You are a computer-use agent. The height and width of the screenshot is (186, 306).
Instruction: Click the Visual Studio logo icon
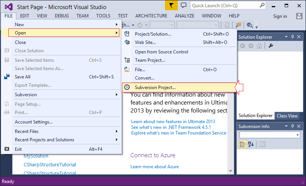coord(9,7)
